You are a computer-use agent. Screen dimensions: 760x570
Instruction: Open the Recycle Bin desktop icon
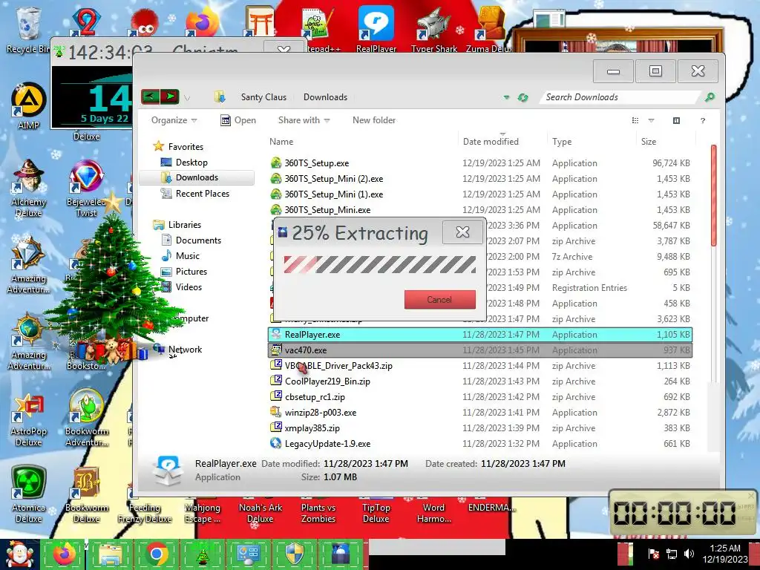(27, 29)
